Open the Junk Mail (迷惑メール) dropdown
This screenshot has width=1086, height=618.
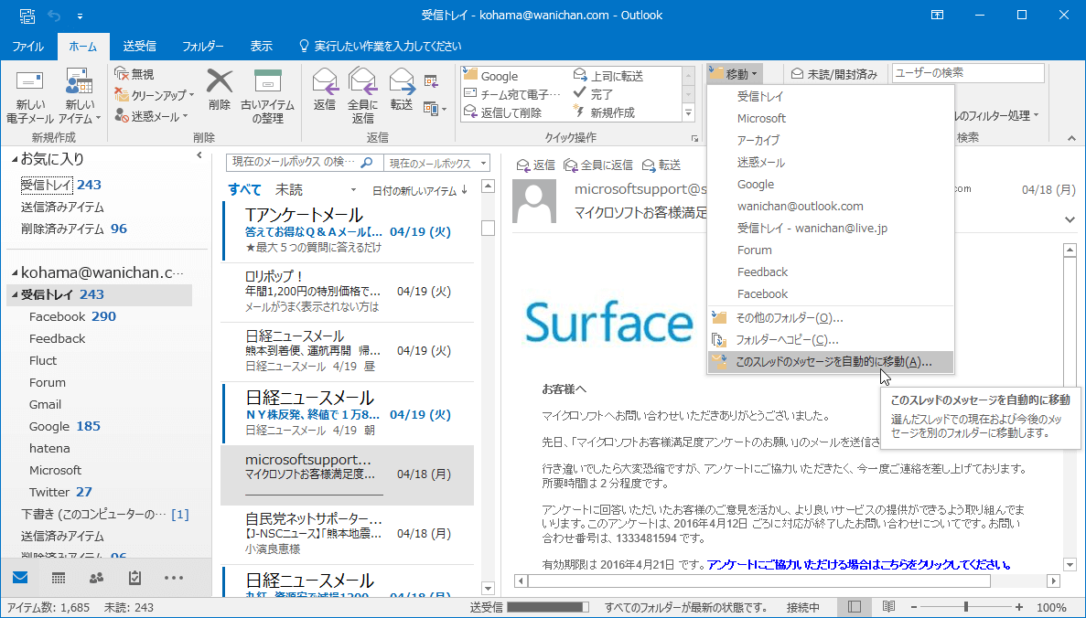(x=152, y=116)
